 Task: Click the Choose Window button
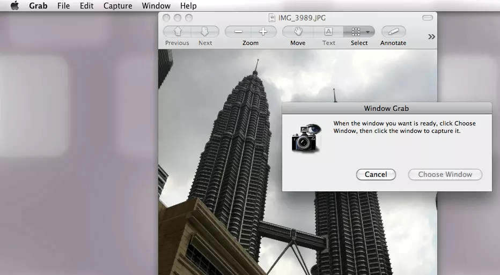pyautogui.click(x=445, y=174)
